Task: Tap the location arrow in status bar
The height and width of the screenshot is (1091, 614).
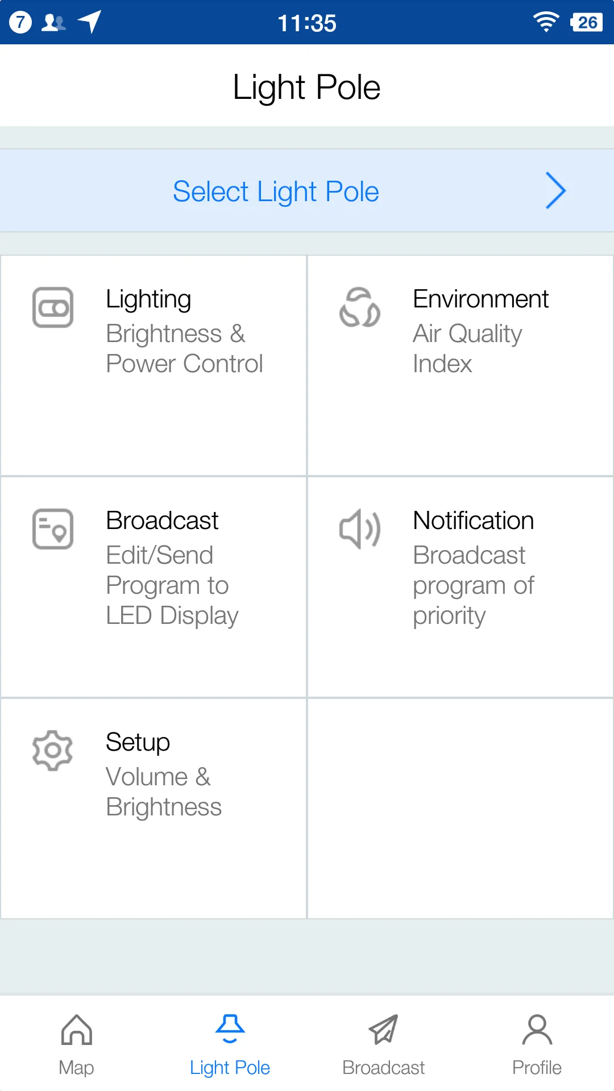Action: pyautogui.click(x=89, y=22)
